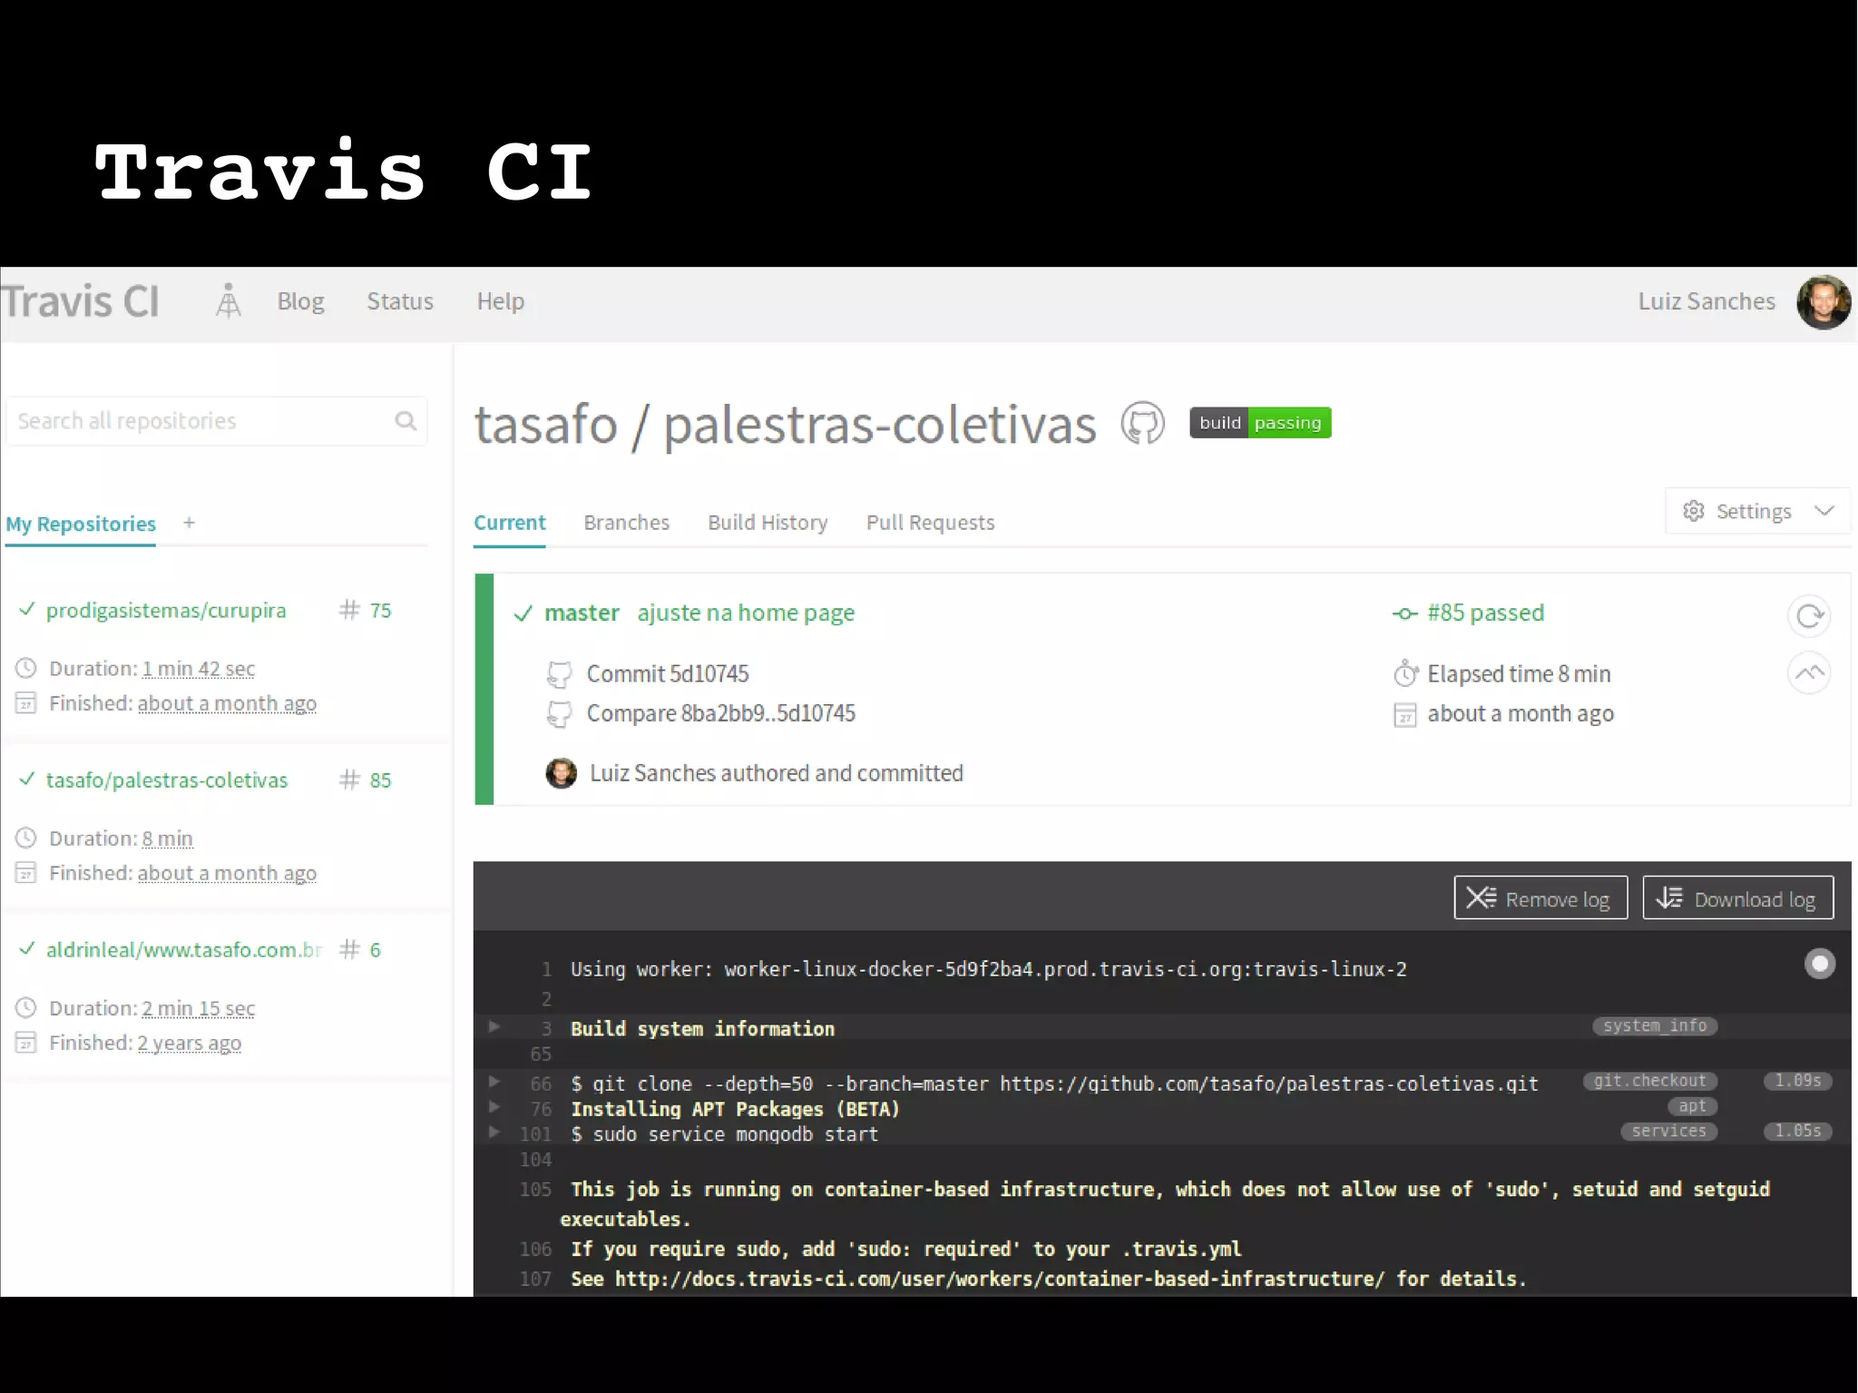Select the My Repositories tab
1858x1393 pixels.
81,524
